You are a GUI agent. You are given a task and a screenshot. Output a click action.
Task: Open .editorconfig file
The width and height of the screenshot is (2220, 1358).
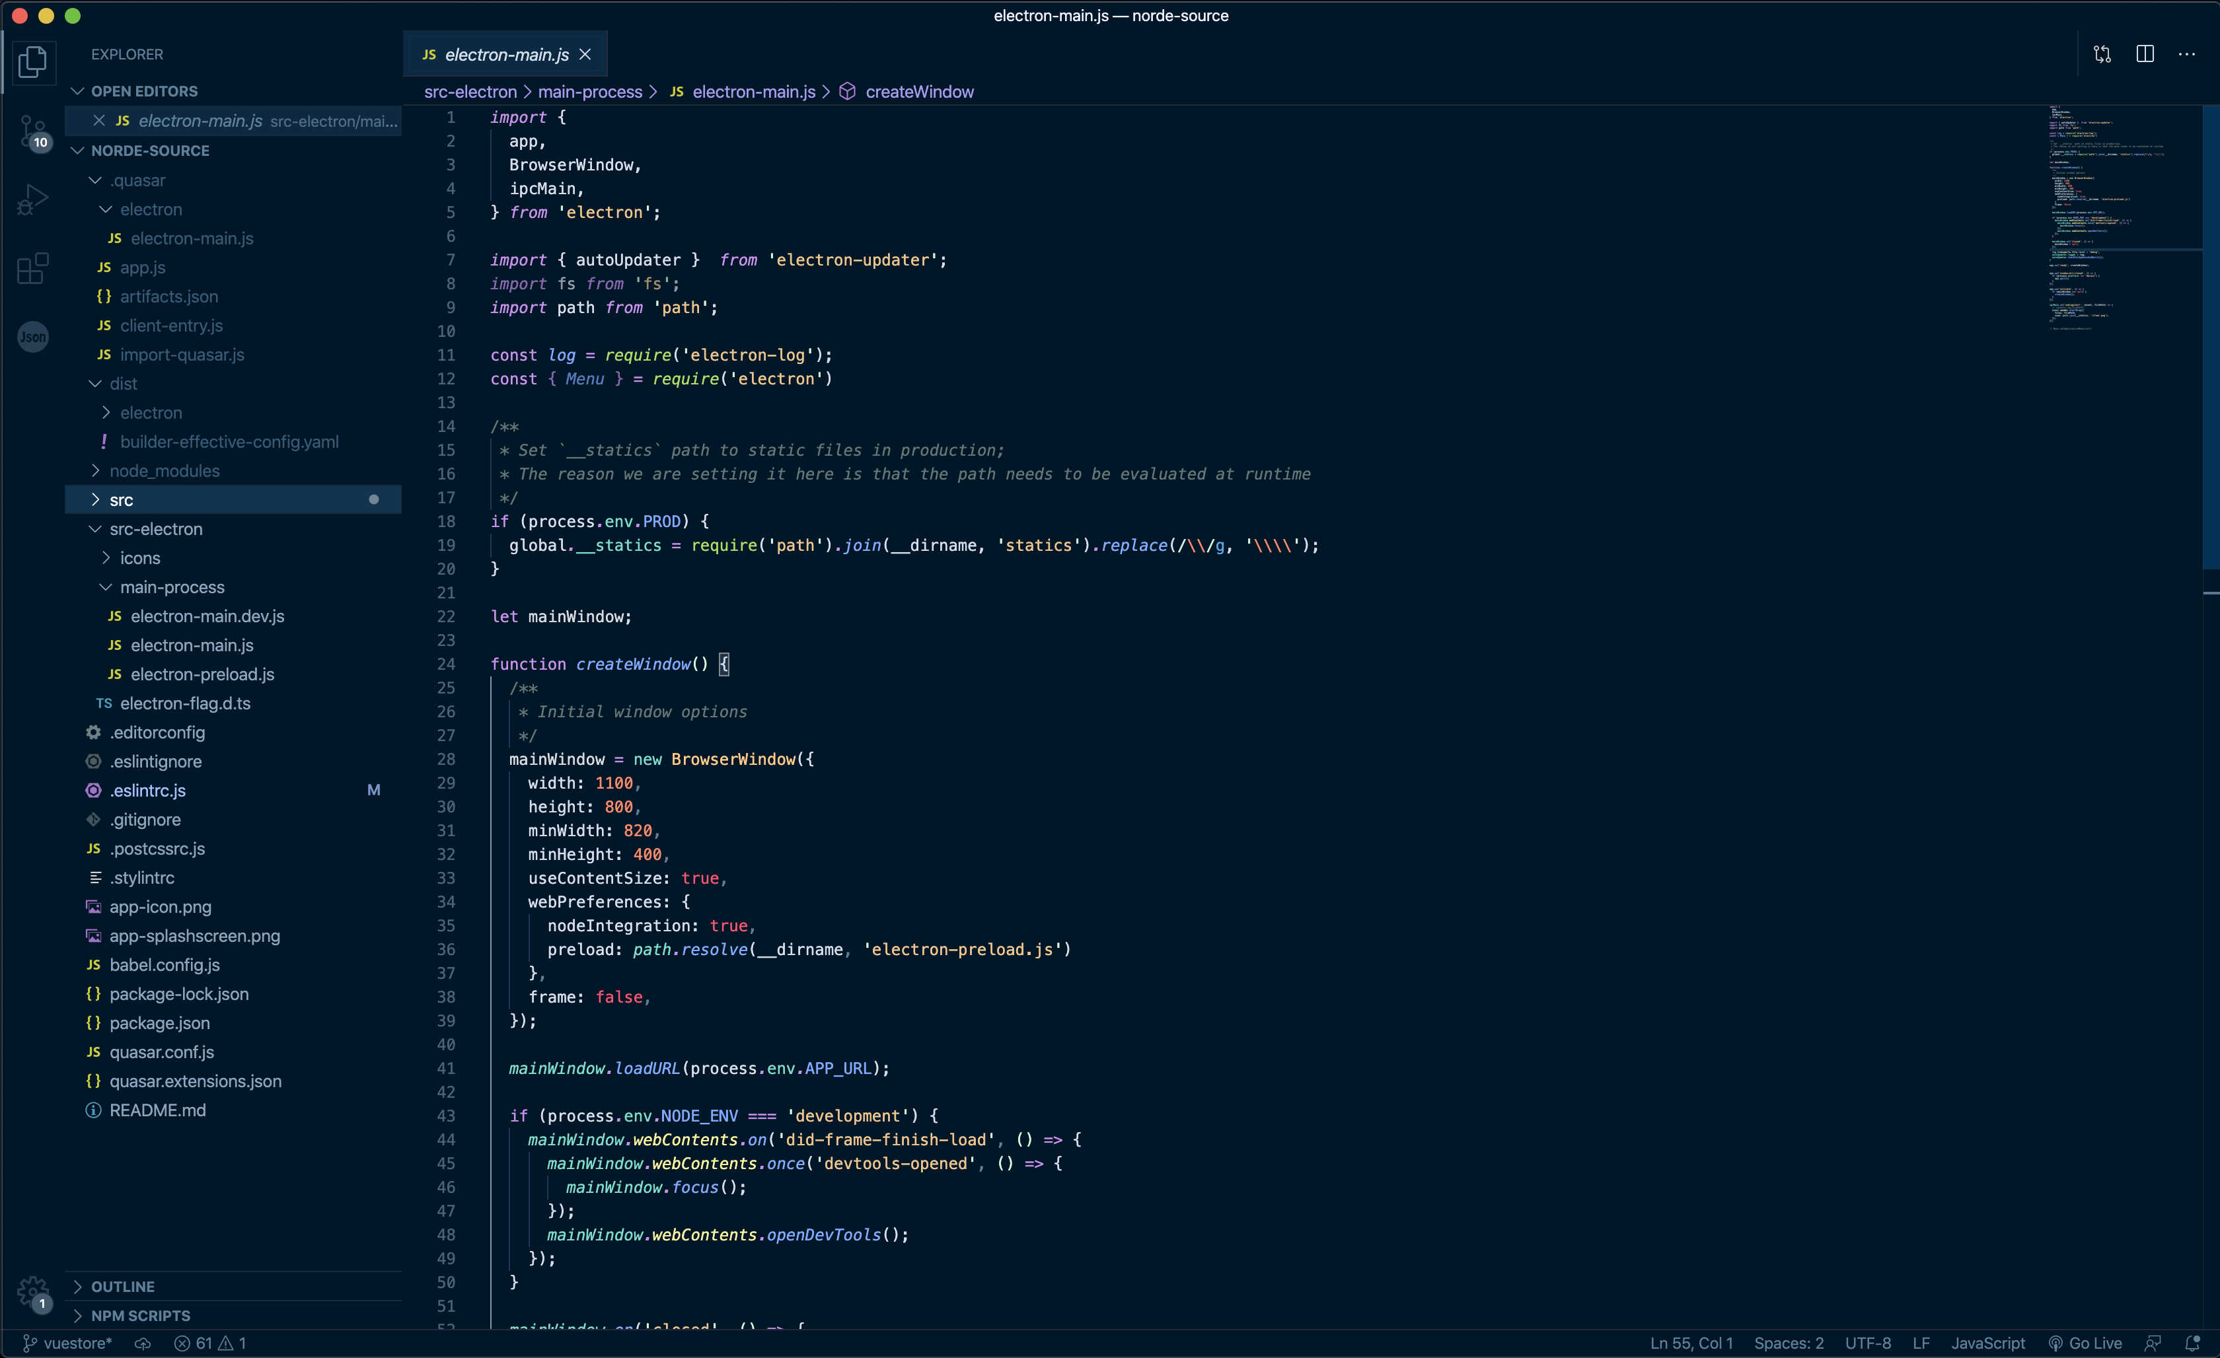(233, 732)
